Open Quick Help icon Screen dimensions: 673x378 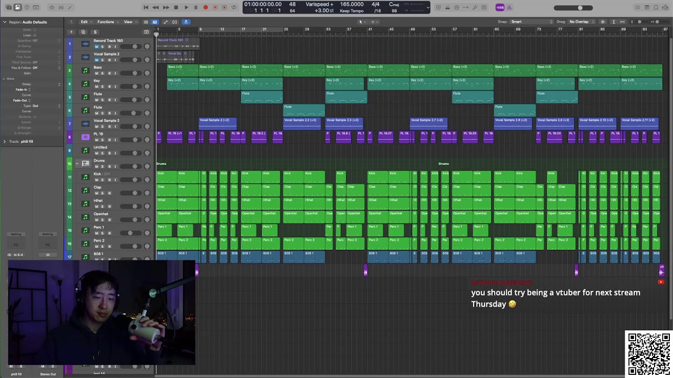pos(26,7)
